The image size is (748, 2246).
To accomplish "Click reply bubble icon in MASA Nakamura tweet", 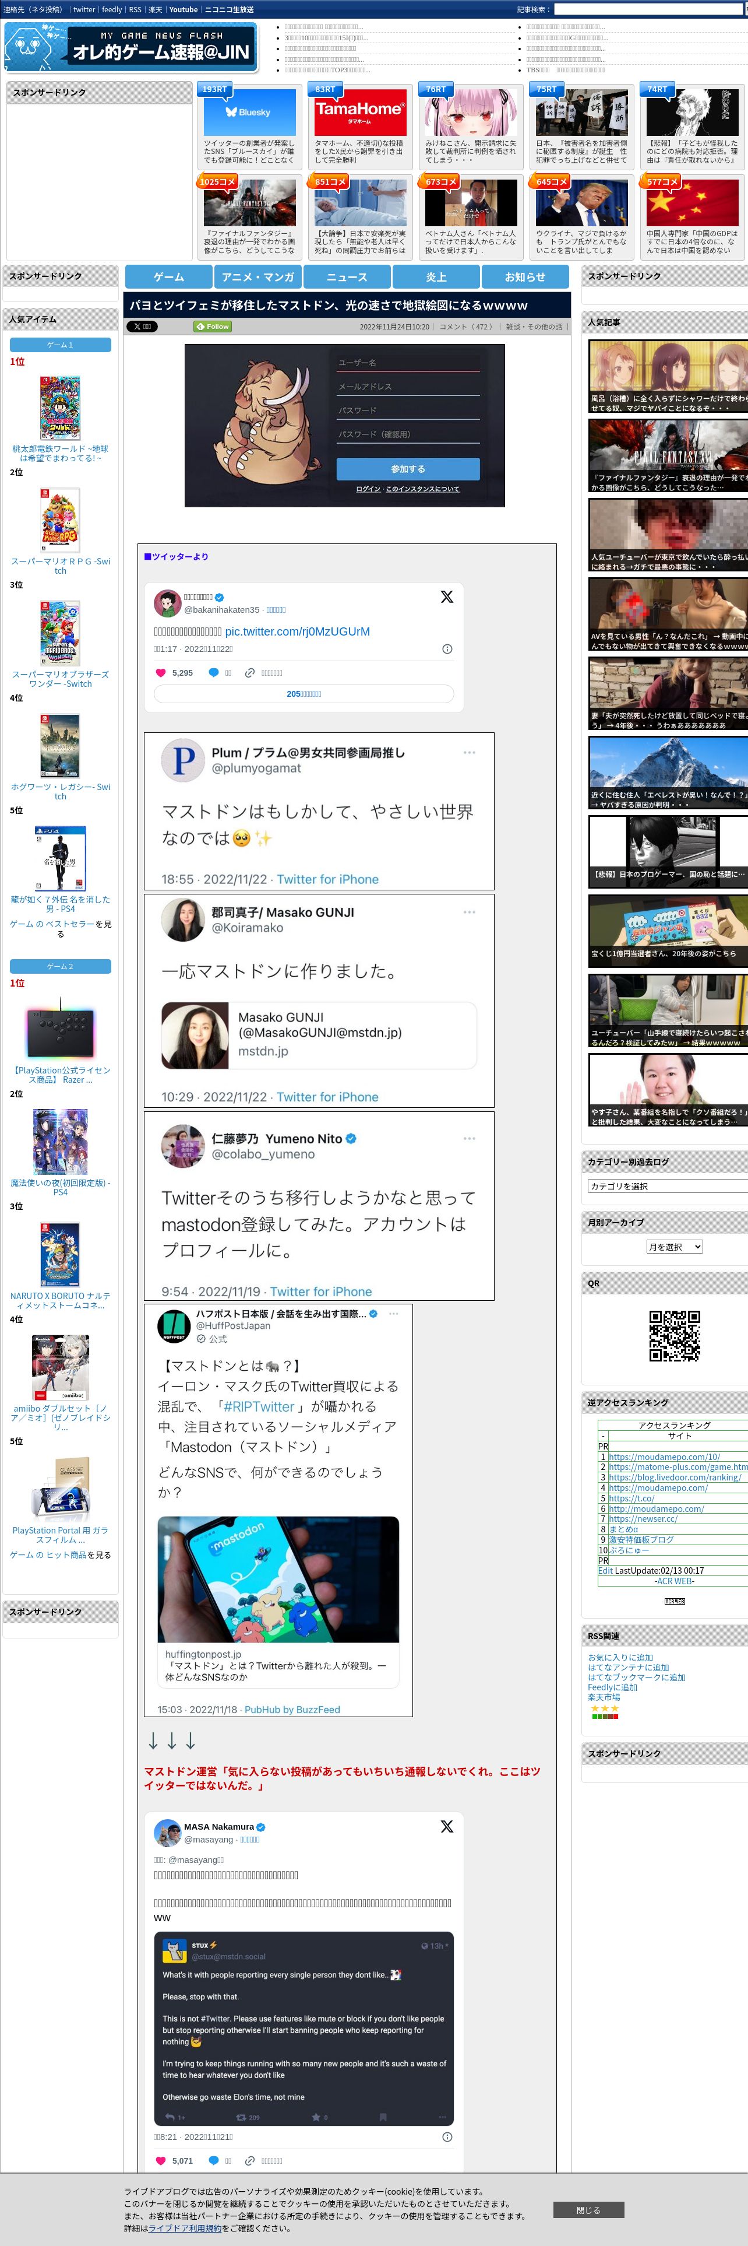I will [213, 2160].
